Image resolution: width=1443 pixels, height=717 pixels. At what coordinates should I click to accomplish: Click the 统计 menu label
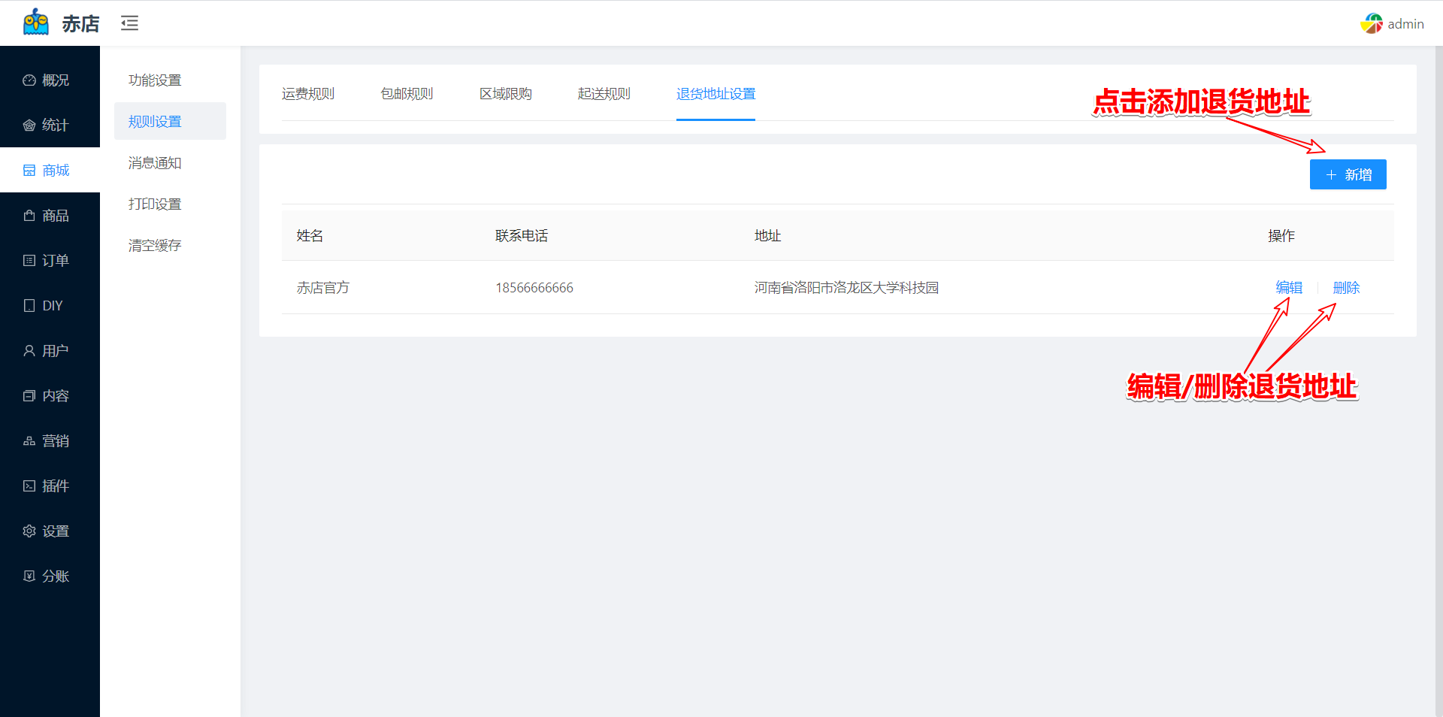point(56,126)
